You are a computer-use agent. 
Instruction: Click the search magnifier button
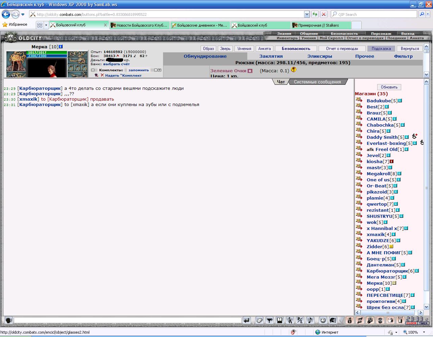tap(421, 14)
